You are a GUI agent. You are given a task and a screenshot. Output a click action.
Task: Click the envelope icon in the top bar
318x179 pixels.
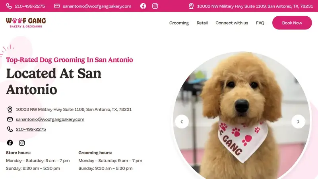(x=57, y=6)
